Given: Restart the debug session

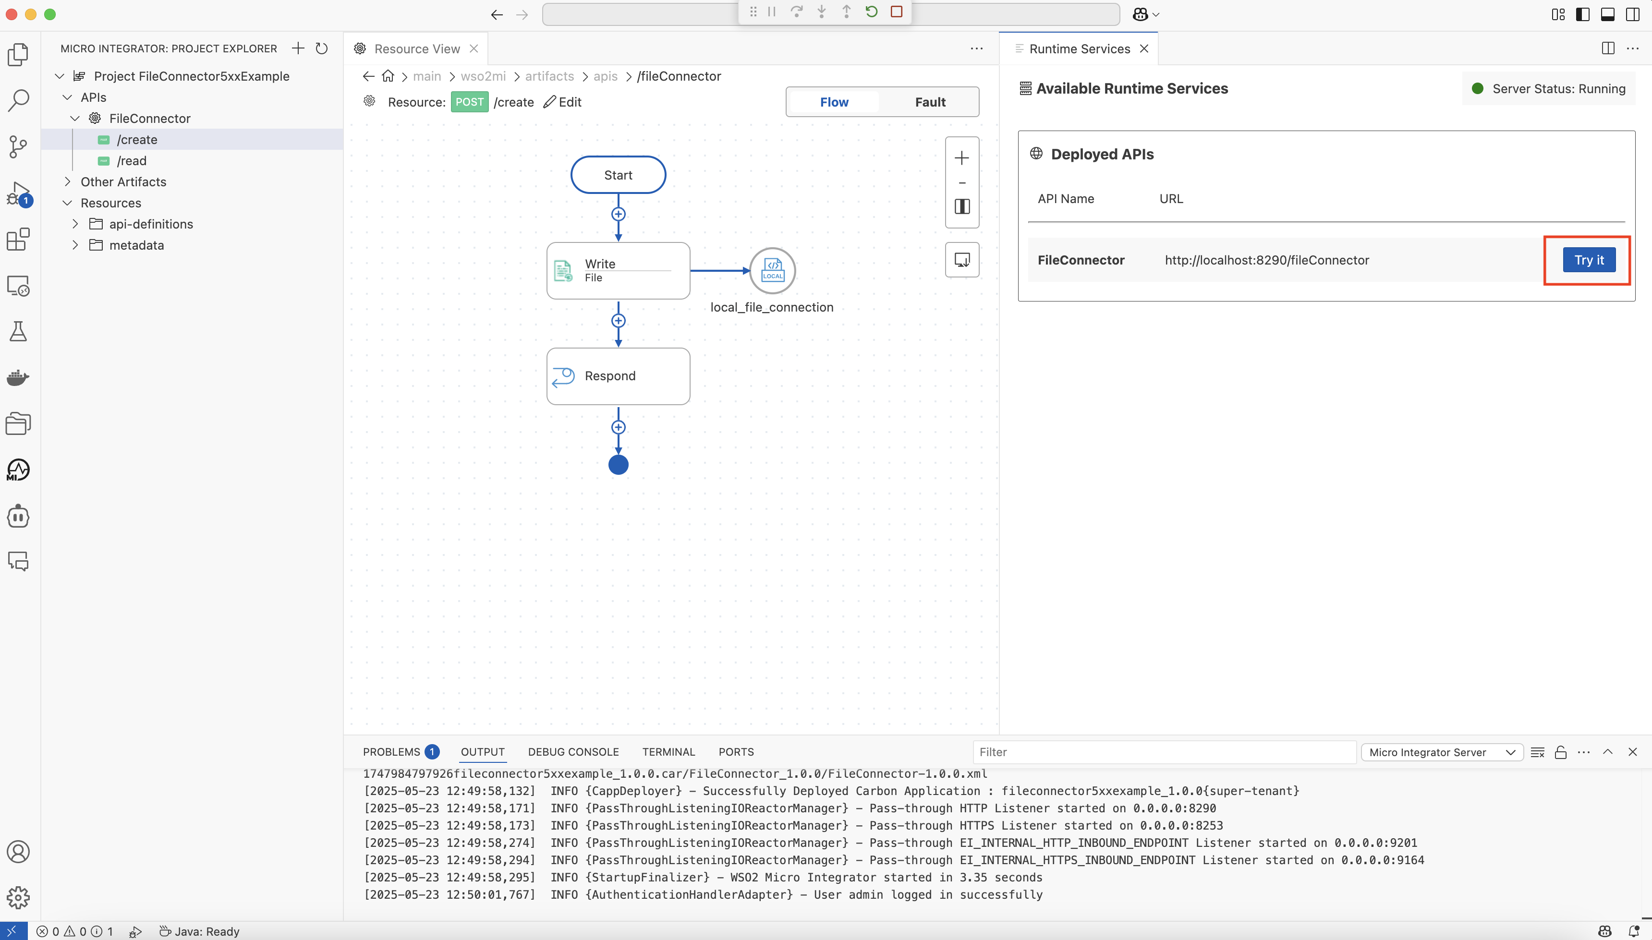Looking at the screenshot, I should [x=871, y=12].
